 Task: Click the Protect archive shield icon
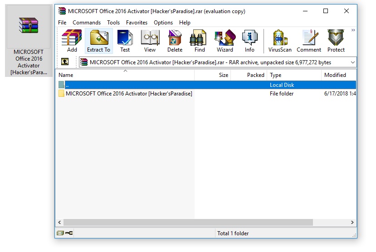coord(336,41)
